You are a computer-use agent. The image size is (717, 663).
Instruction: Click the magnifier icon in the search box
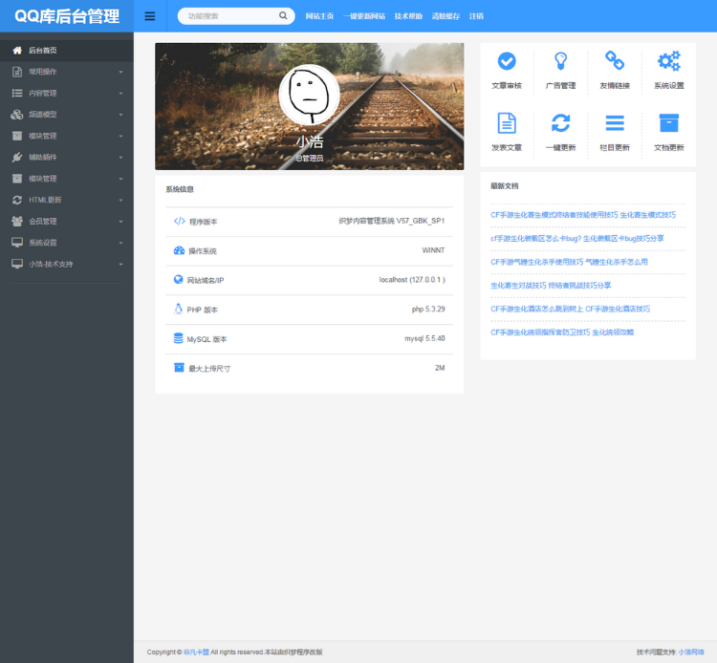point(283,15)
